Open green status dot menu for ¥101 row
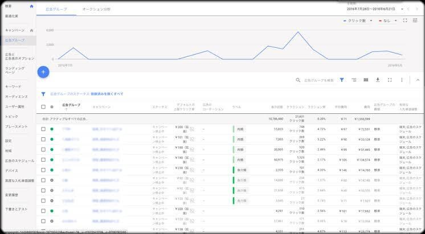The width and height of the screenshot is (425, 234). (52, 139)
